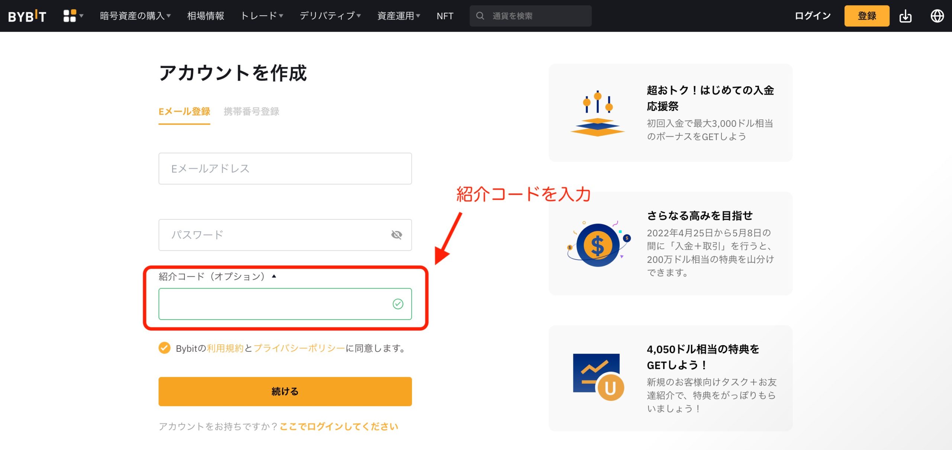Focus the 通貨を検索 search field
This screenshot has height=450, width=952.
[531, 16]
